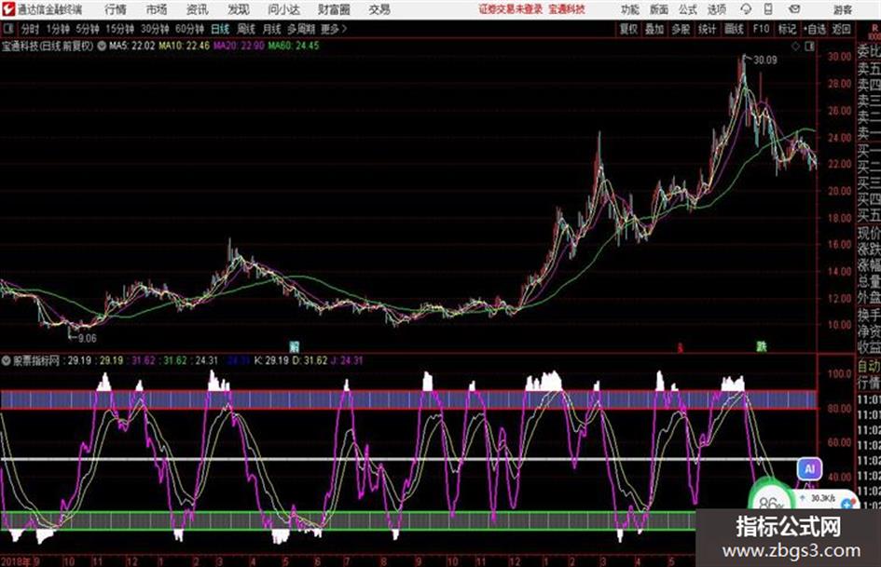Image resolution: width=881 pixels, height=567 pixels.
Task: Click the red 宝通科技 stock name in title bar
Action: (x=567, y=9)
